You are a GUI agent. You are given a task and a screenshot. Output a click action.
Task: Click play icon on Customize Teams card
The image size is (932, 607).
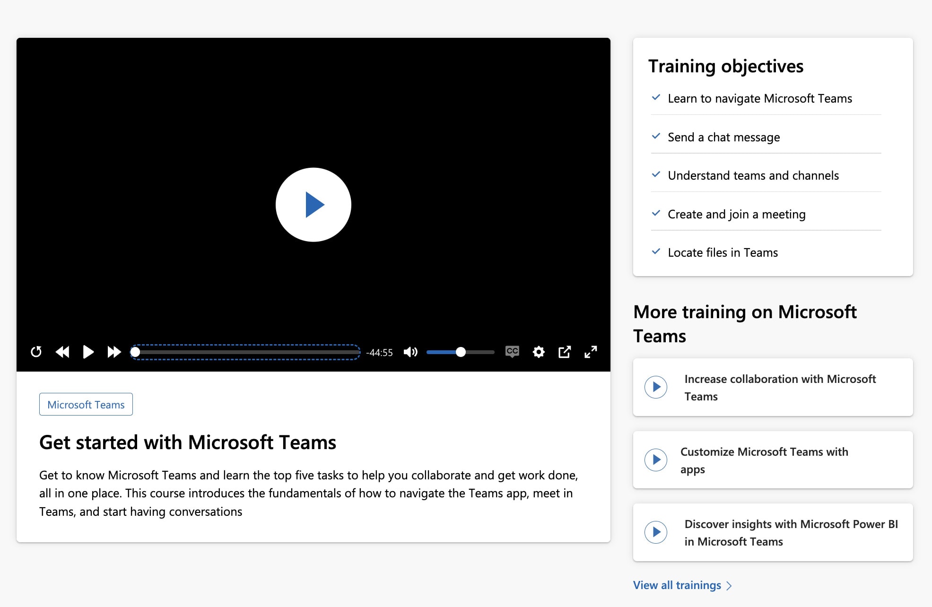[656, 460]
